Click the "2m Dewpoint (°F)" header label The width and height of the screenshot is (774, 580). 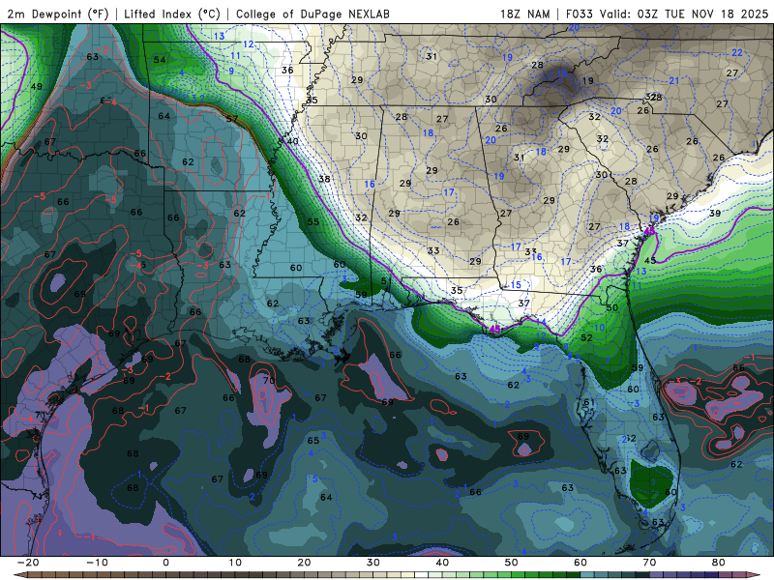[x=58, y=14]
